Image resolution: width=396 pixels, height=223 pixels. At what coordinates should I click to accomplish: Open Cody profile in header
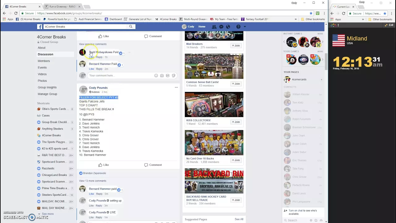pos(188,27)
